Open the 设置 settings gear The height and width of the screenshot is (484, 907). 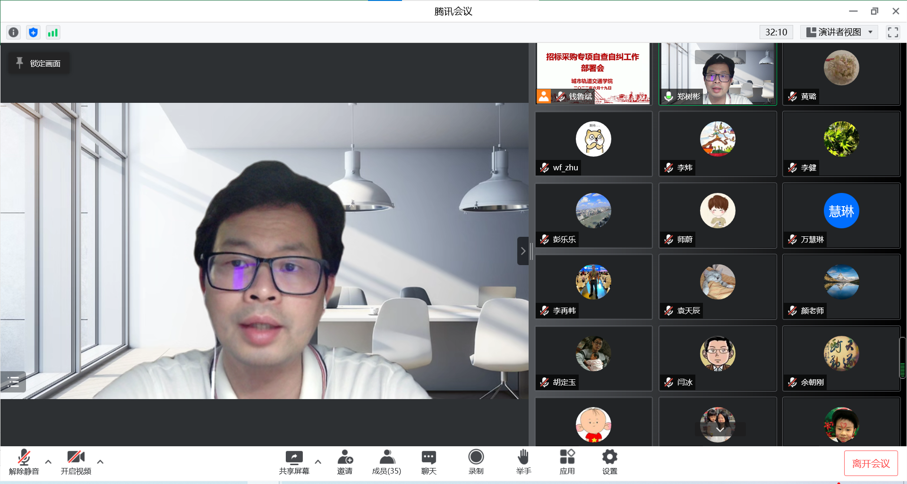[x=609, y=462]
